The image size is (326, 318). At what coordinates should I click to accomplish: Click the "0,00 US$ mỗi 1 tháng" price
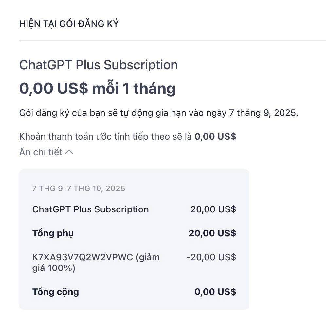point(97,89)
